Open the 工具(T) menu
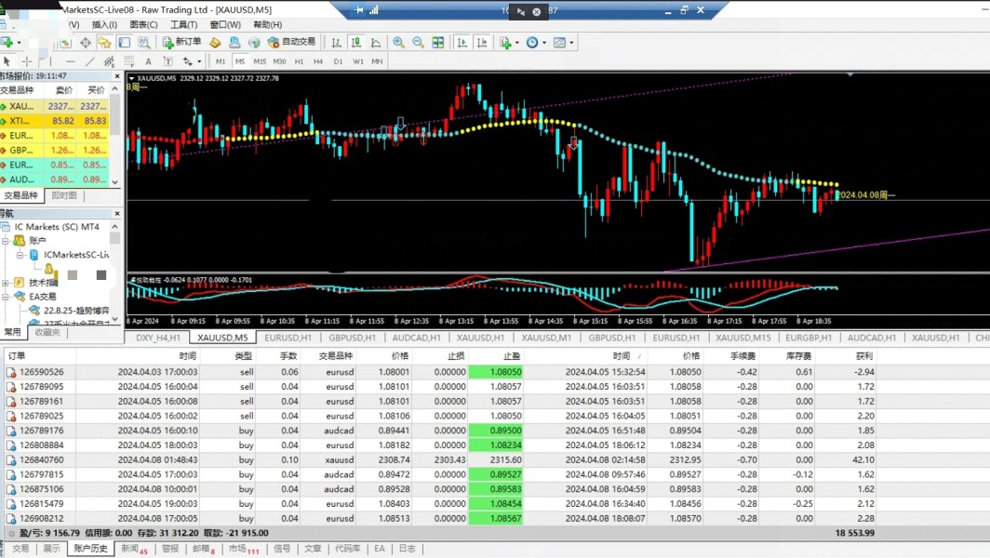This screenshot has width=990, height=558. pos(183,24)
